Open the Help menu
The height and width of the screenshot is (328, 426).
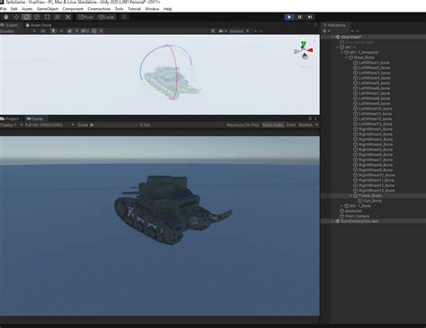click(168, 9)
